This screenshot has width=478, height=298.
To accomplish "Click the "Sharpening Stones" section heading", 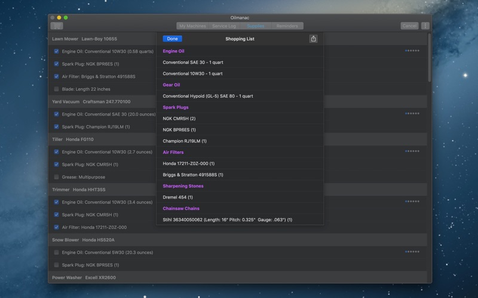I will click(183, 186).
